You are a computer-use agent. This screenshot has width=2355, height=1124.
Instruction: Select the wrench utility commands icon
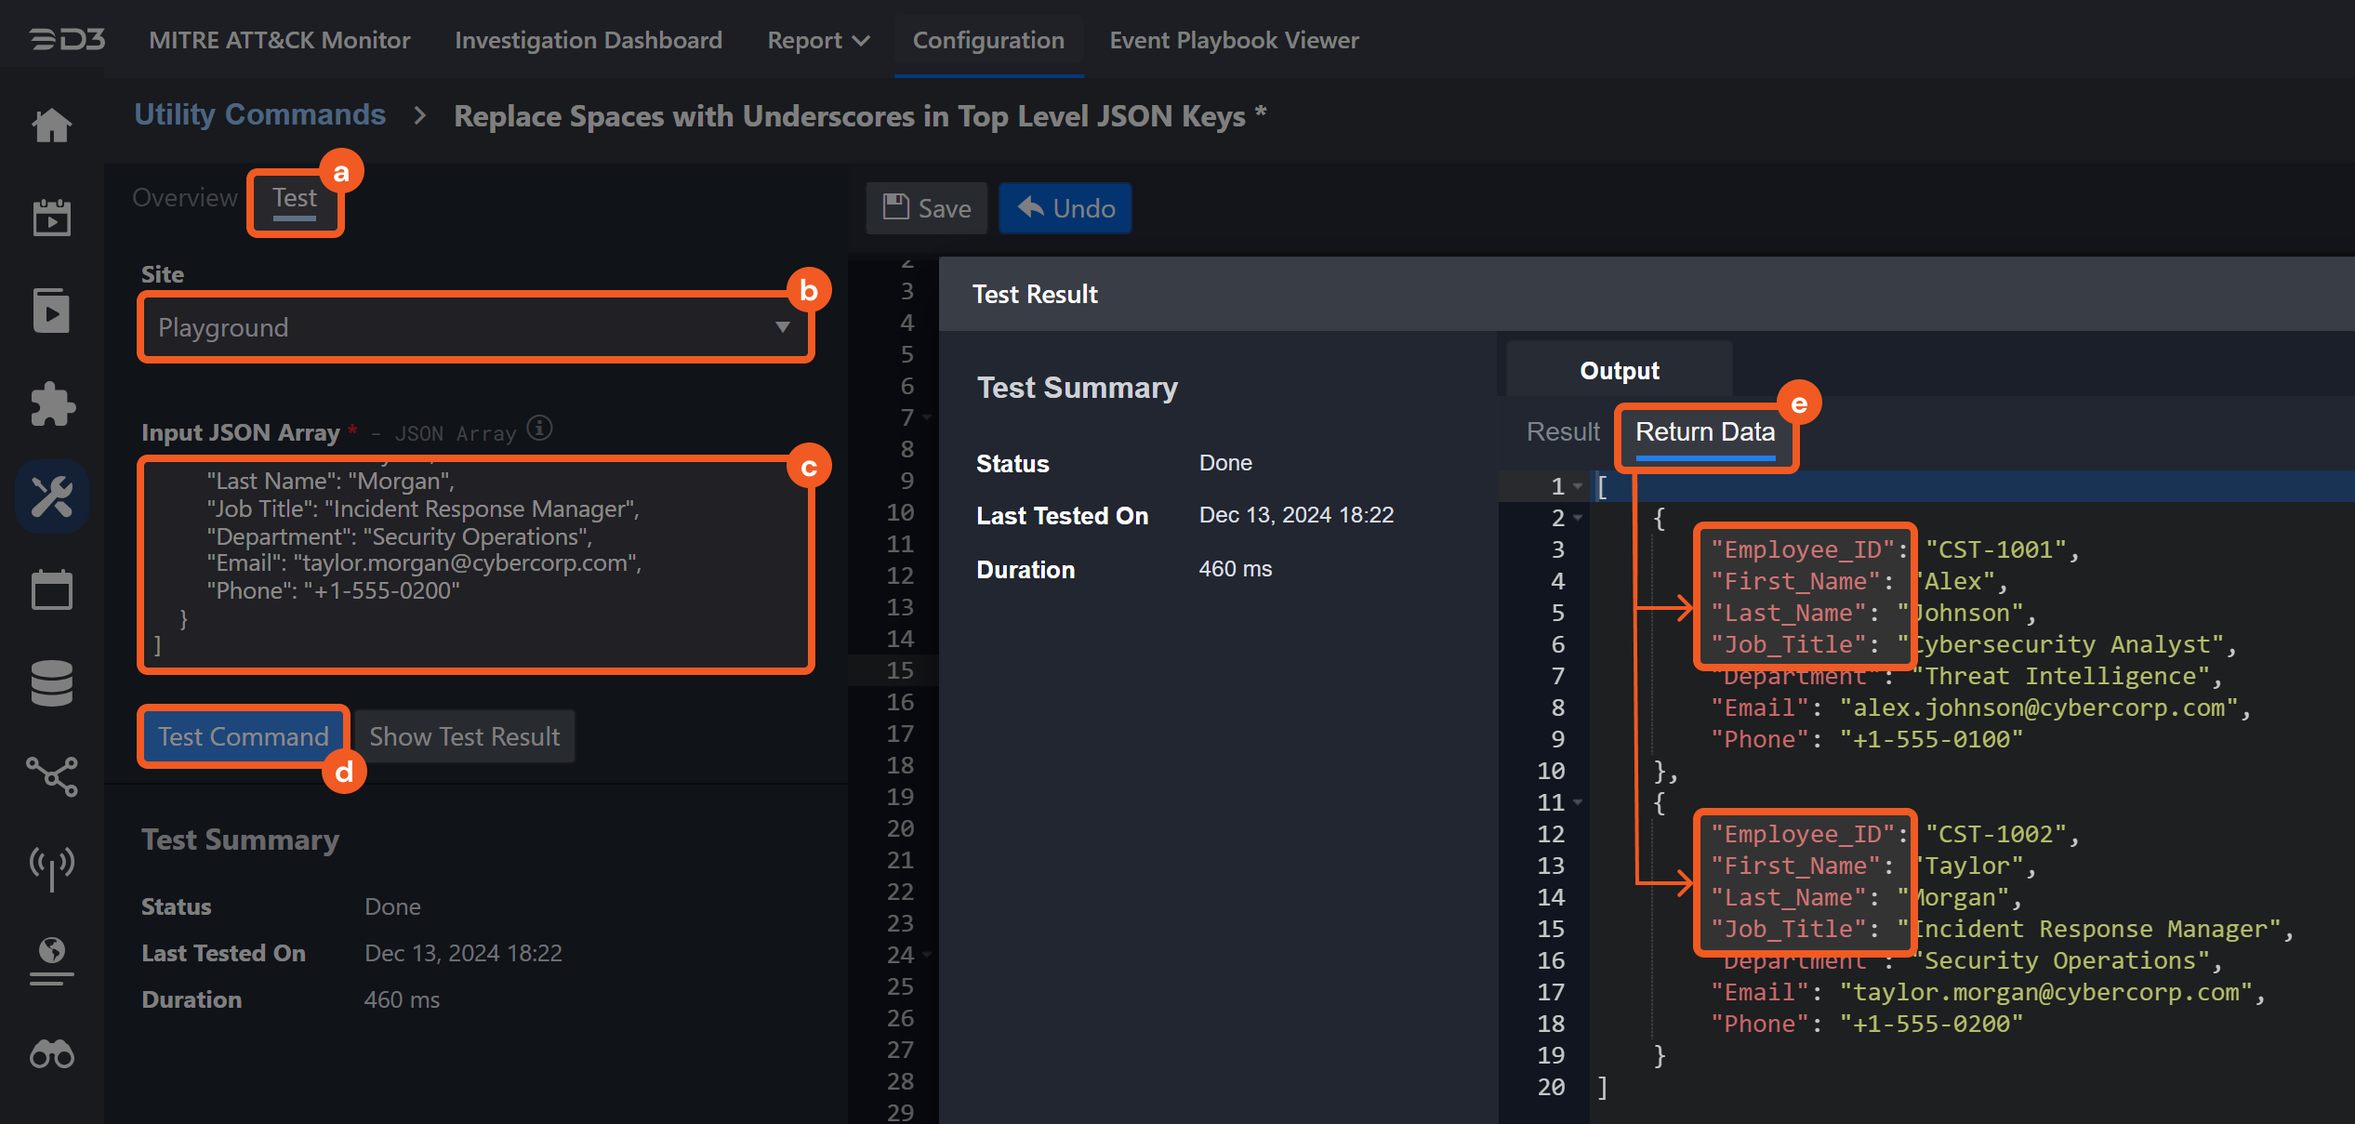click(x=52, y=497)
